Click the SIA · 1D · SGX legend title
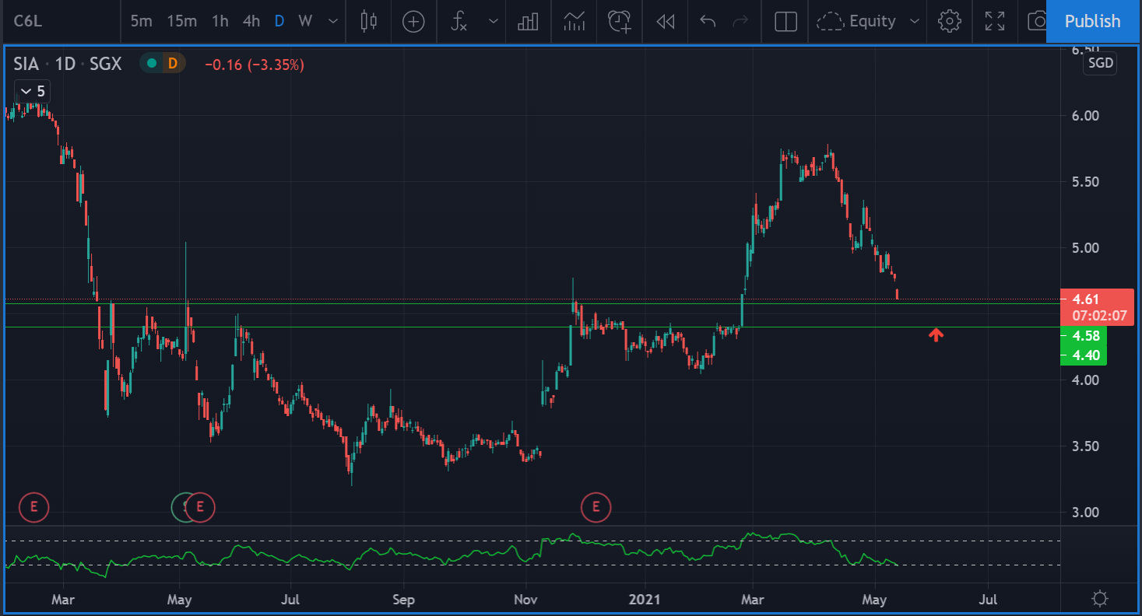This screenshot has height=616, width=1142. (68, 64)
